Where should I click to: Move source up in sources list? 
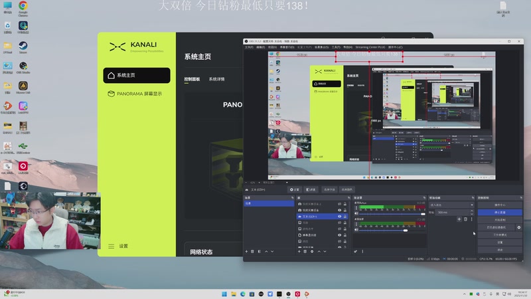pos(319,252)
